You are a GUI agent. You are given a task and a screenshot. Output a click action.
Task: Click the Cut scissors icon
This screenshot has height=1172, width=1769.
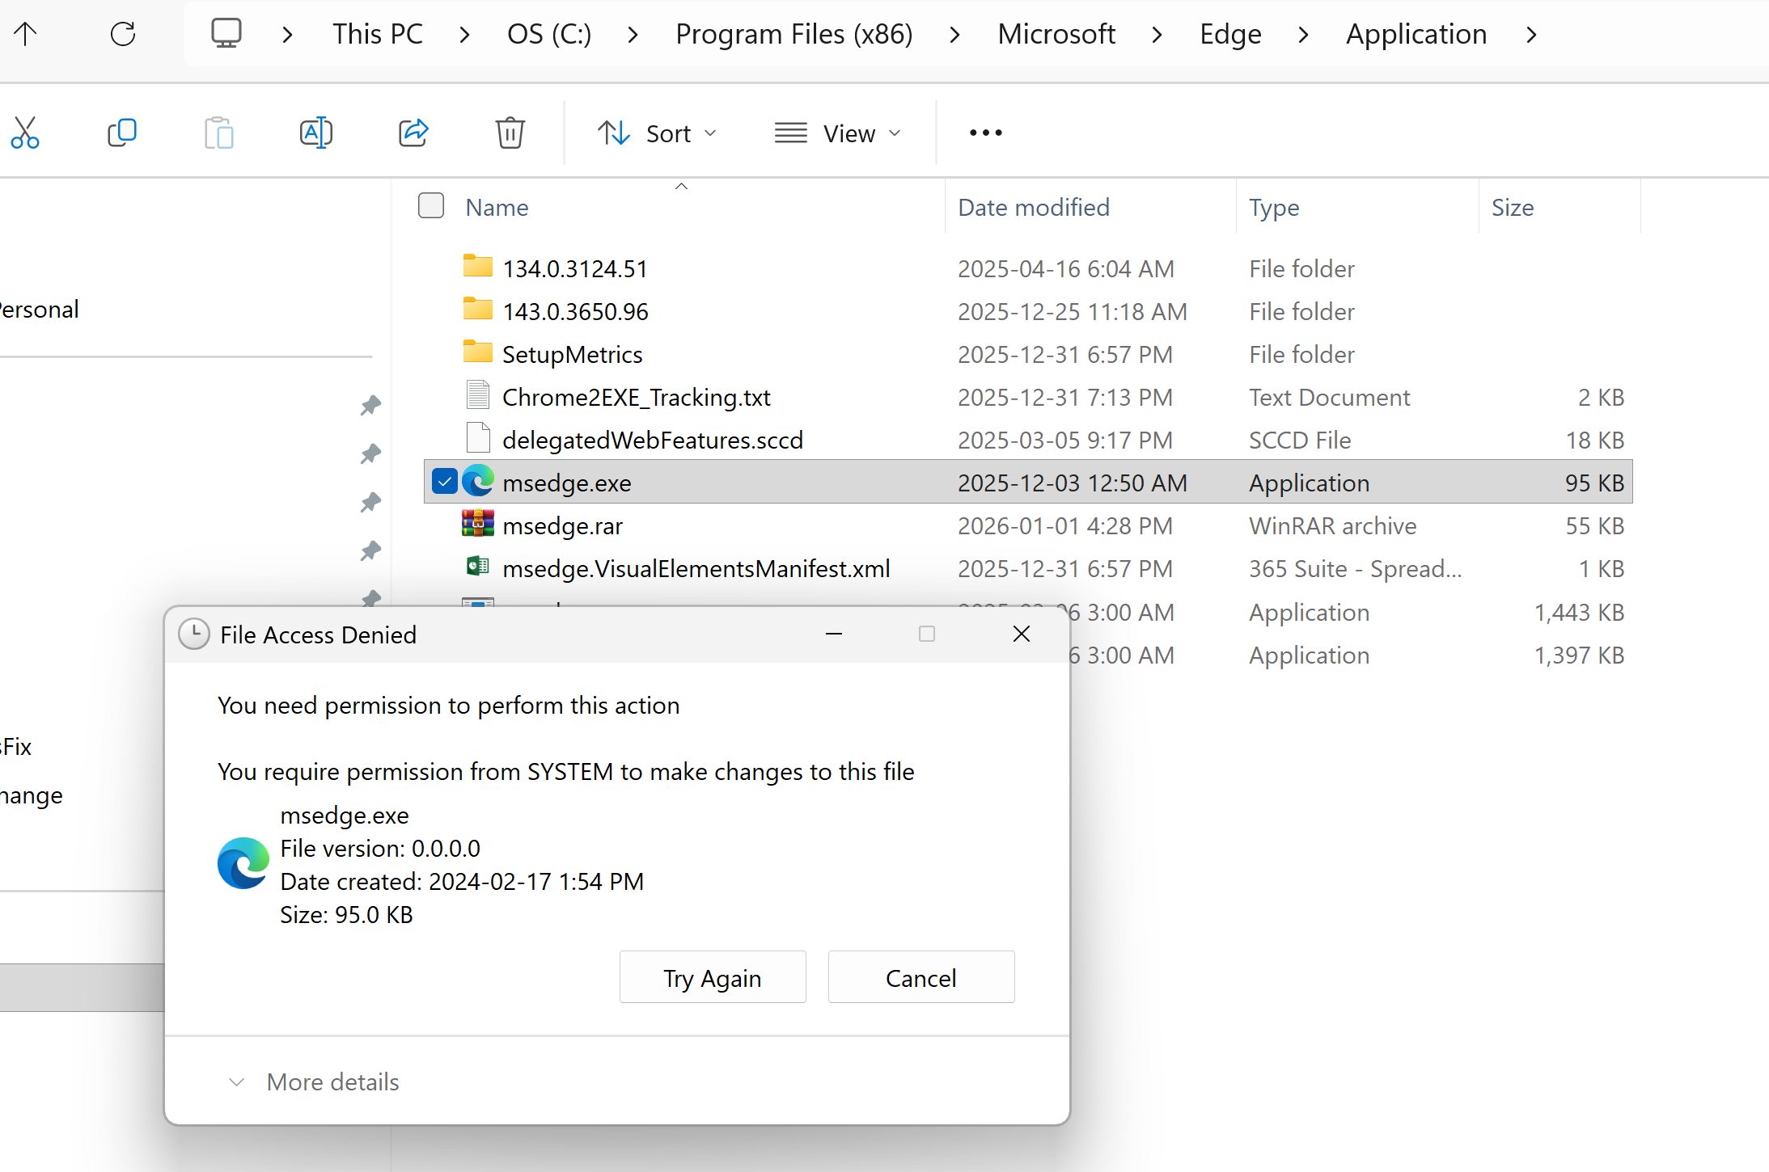click(25, 133)
